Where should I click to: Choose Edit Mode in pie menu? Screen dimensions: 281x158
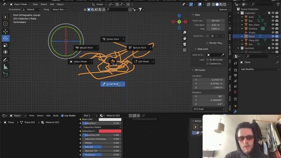[x=144, y=61]
